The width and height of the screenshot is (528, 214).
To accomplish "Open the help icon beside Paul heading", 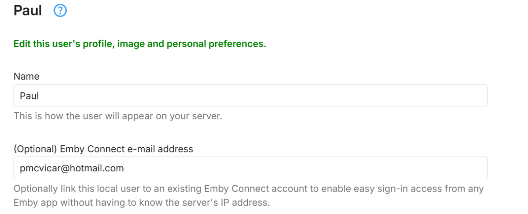I will click(59, 11).
